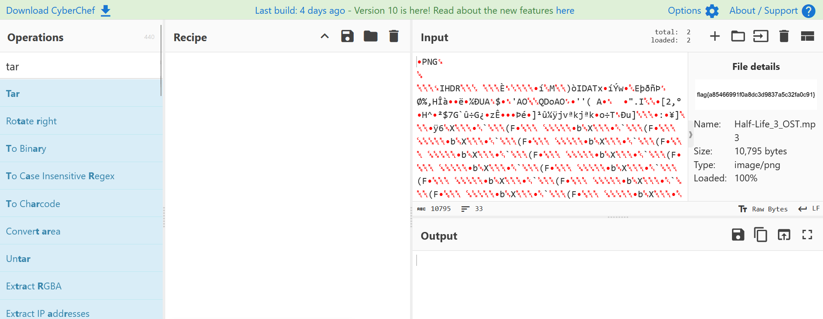823x319 pixels.
Task: Collapse recipe operations chevron
Action: coord(325,36)
